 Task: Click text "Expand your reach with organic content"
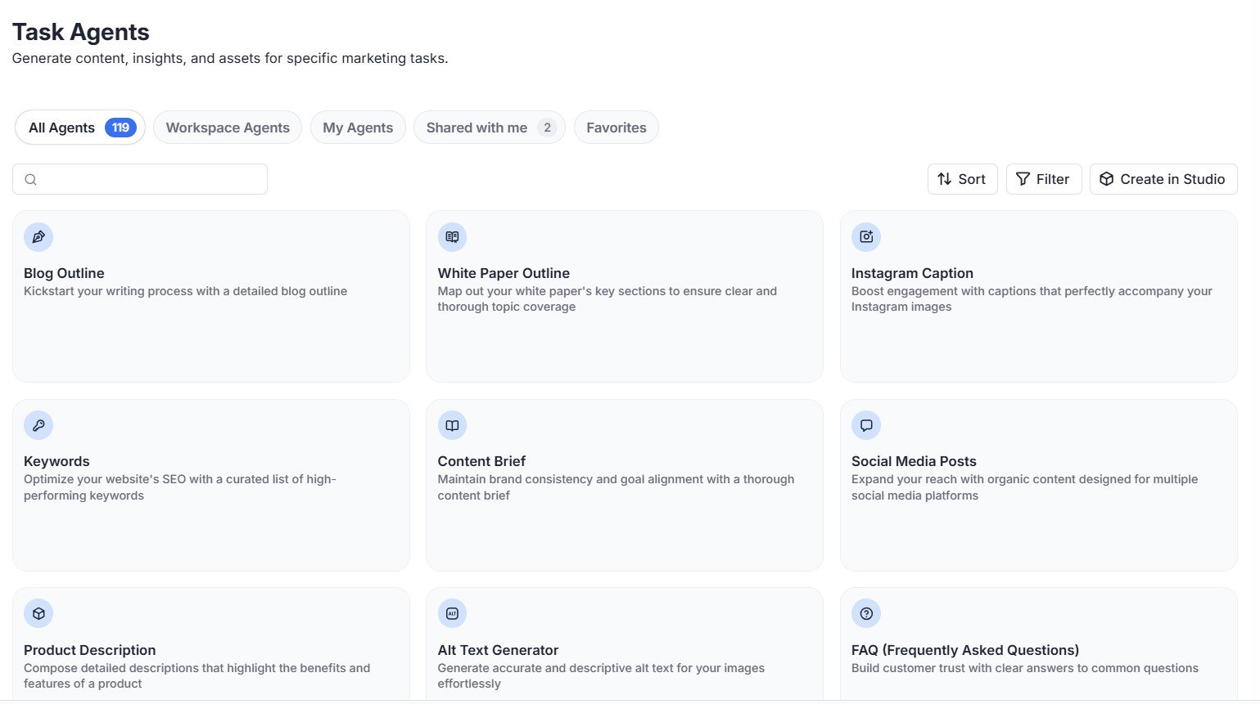[x=962, y=479]
